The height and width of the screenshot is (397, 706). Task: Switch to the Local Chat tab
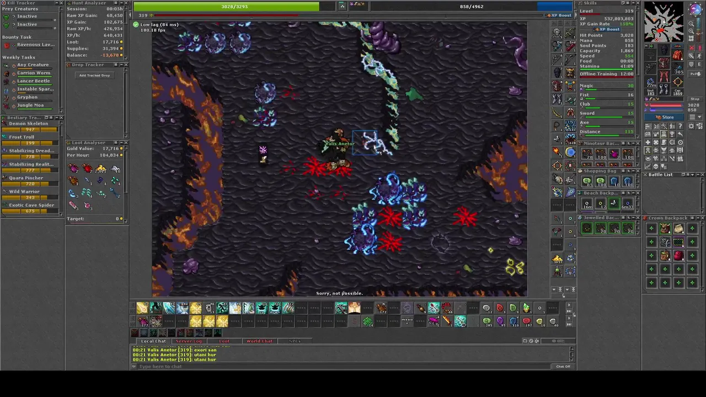pos(153,341)
